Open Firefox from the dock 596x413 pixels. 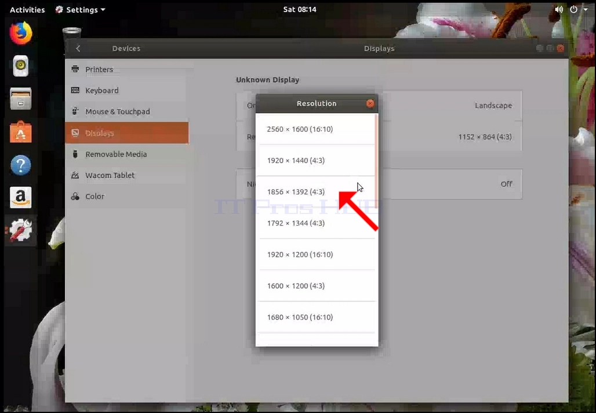20,33
